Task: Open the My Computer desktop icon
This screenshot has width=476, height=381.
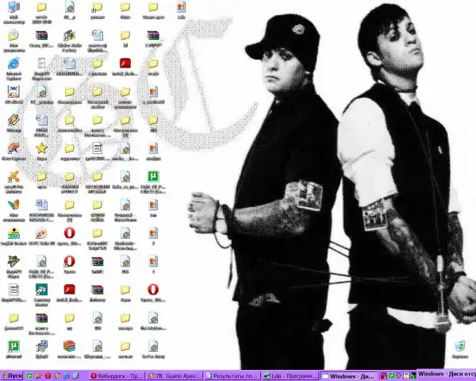Action: [13, 8]
